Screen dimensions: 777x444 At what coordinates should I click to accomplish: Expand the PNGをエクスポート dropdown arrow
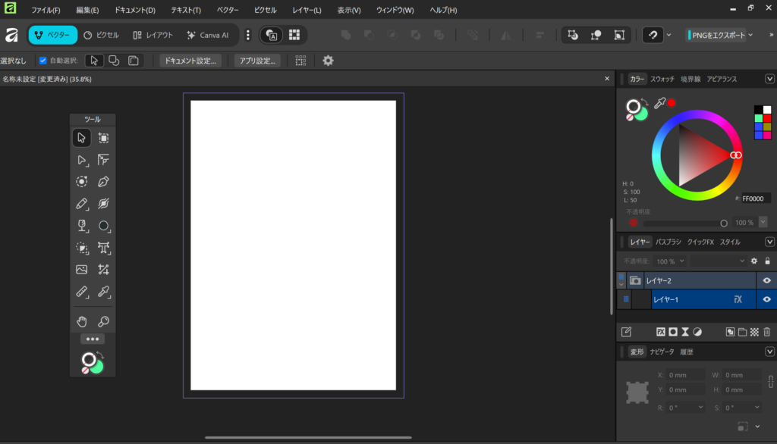(750, 35)
